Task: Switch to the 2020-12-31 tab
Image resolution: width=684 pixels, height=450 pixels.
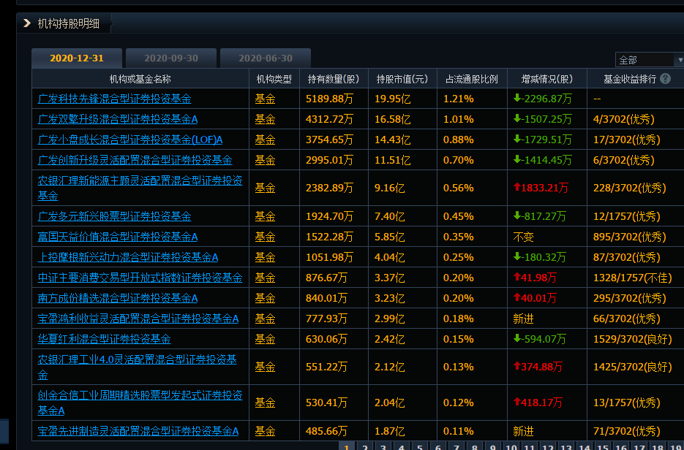Action: click(x=77, y=58)
